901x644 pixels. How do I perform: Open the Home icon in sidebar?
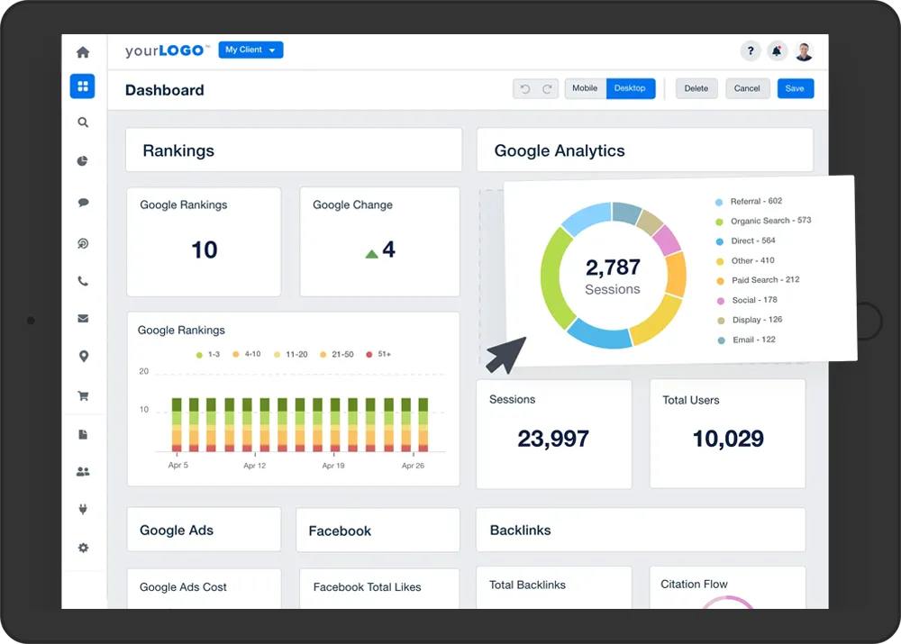pyautogui.click(x=83, y=52)
